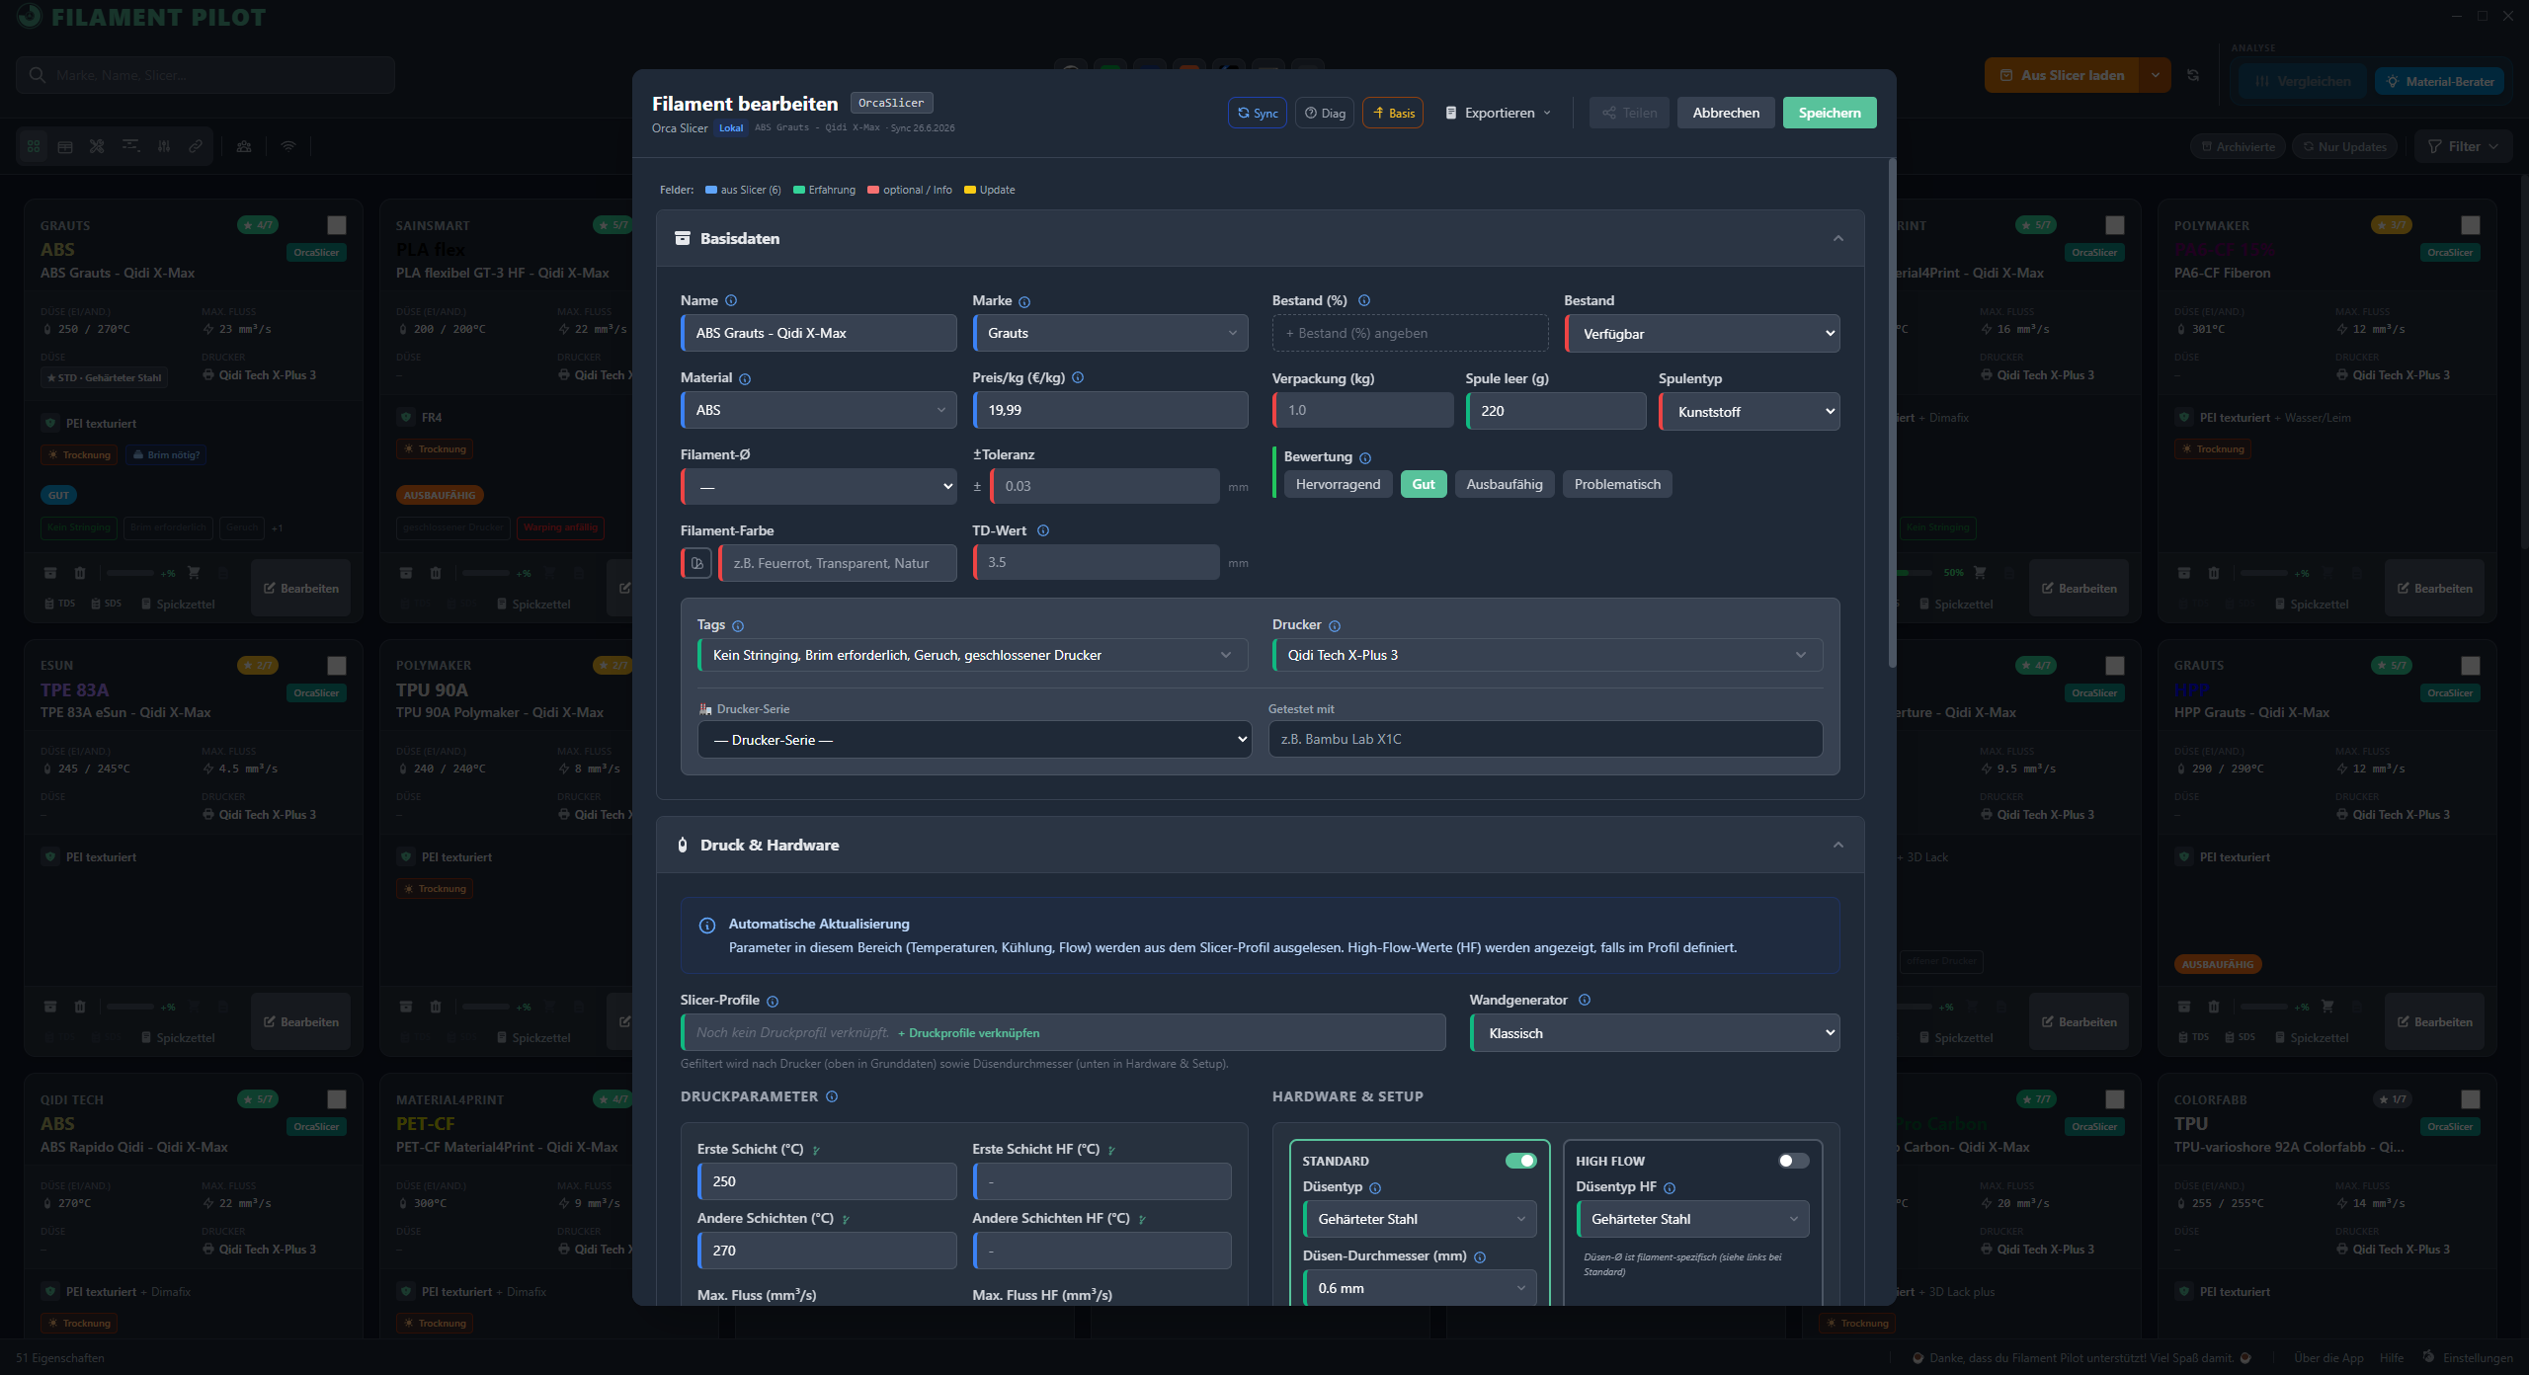
Task: Click the Teilen share button
Action: pyautogui.click(x=1629, y=113)
